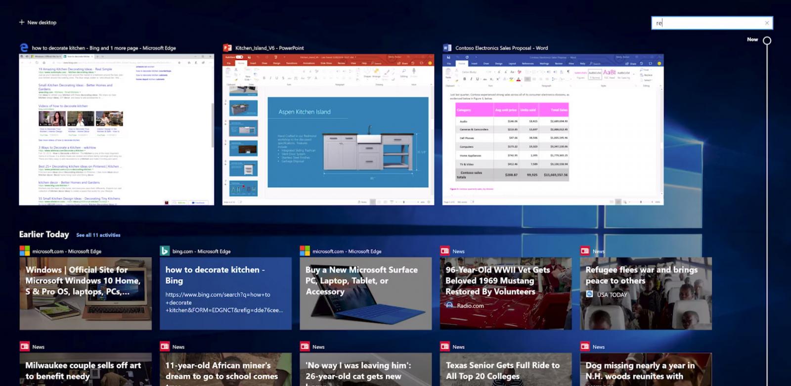
Task: Click the 'Earlier Today' heading
Action: (44, 234)
